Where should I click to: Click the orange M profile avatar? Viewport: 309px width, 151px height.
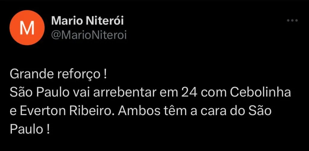pos(27,28)
